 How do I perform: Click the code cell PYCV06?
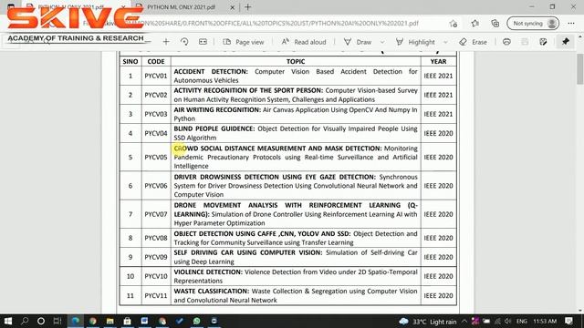156,186
